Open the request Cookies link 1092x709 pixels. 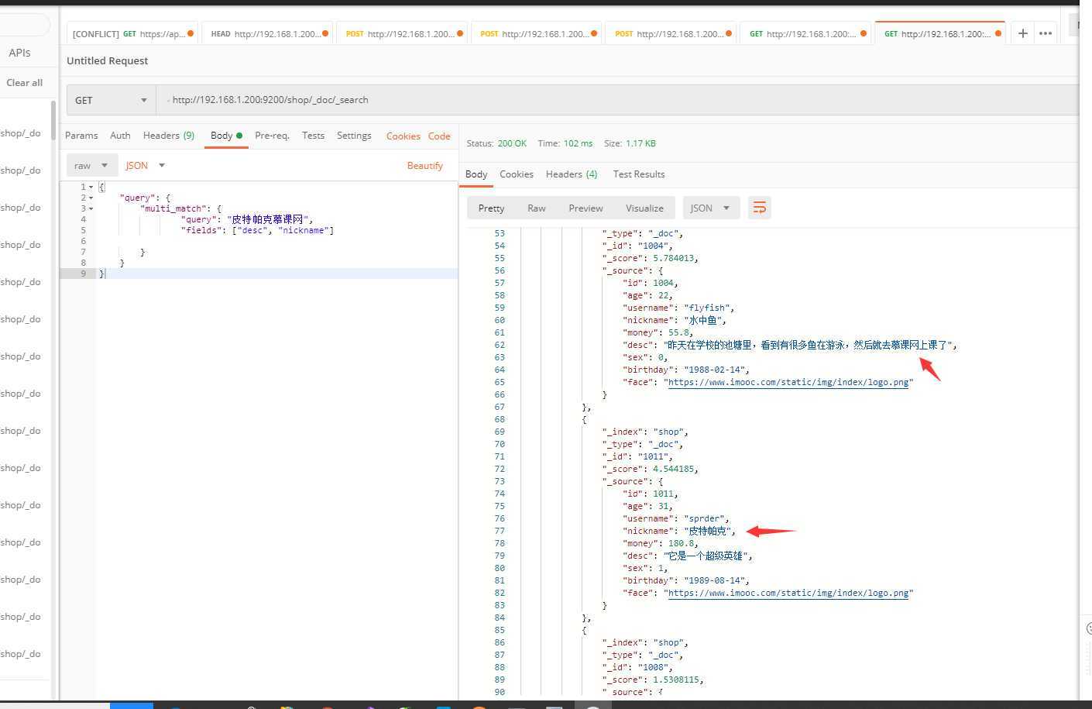pyautogui.click(x=403, y=136)
